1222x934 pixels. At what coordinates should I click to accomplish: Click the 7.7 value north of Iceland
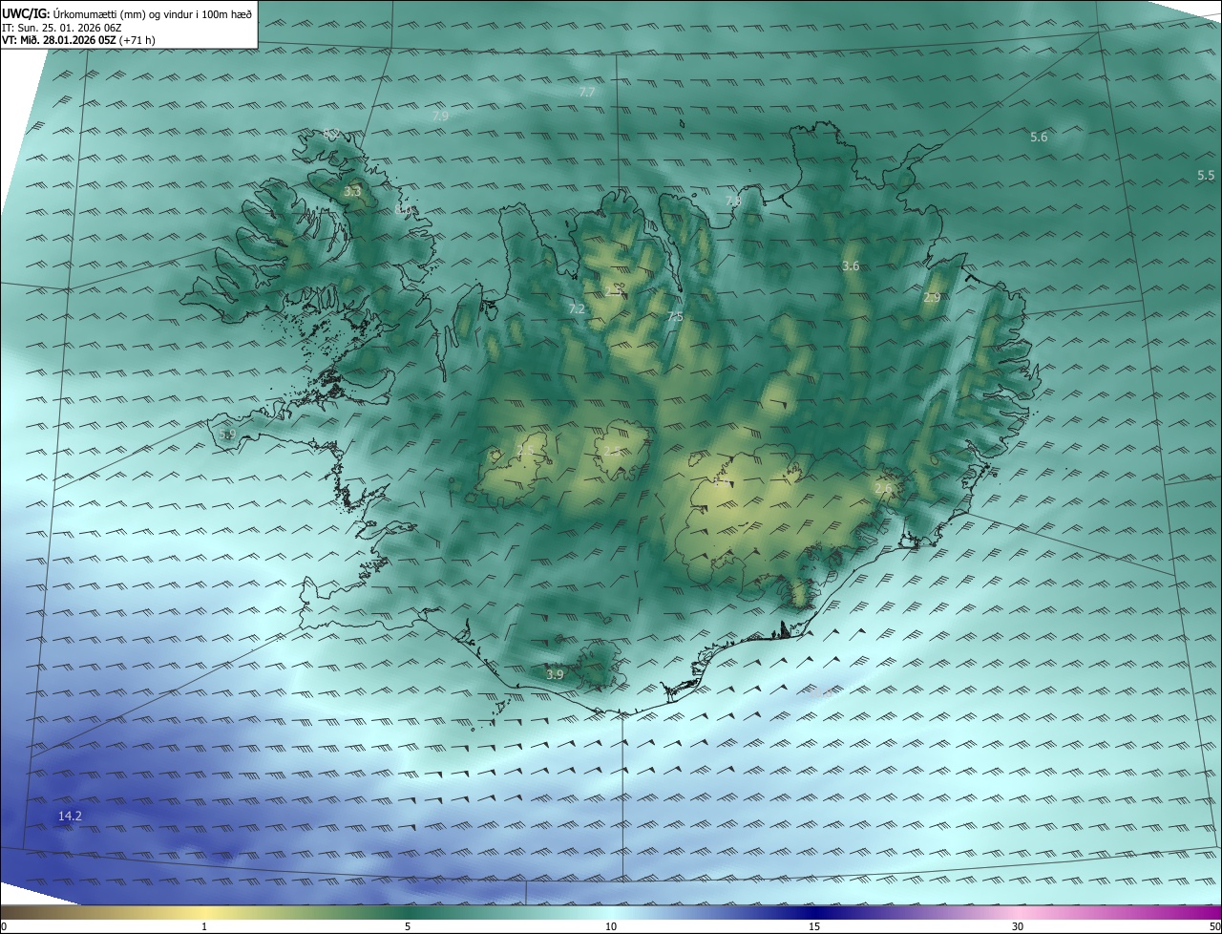pos(587,92)
